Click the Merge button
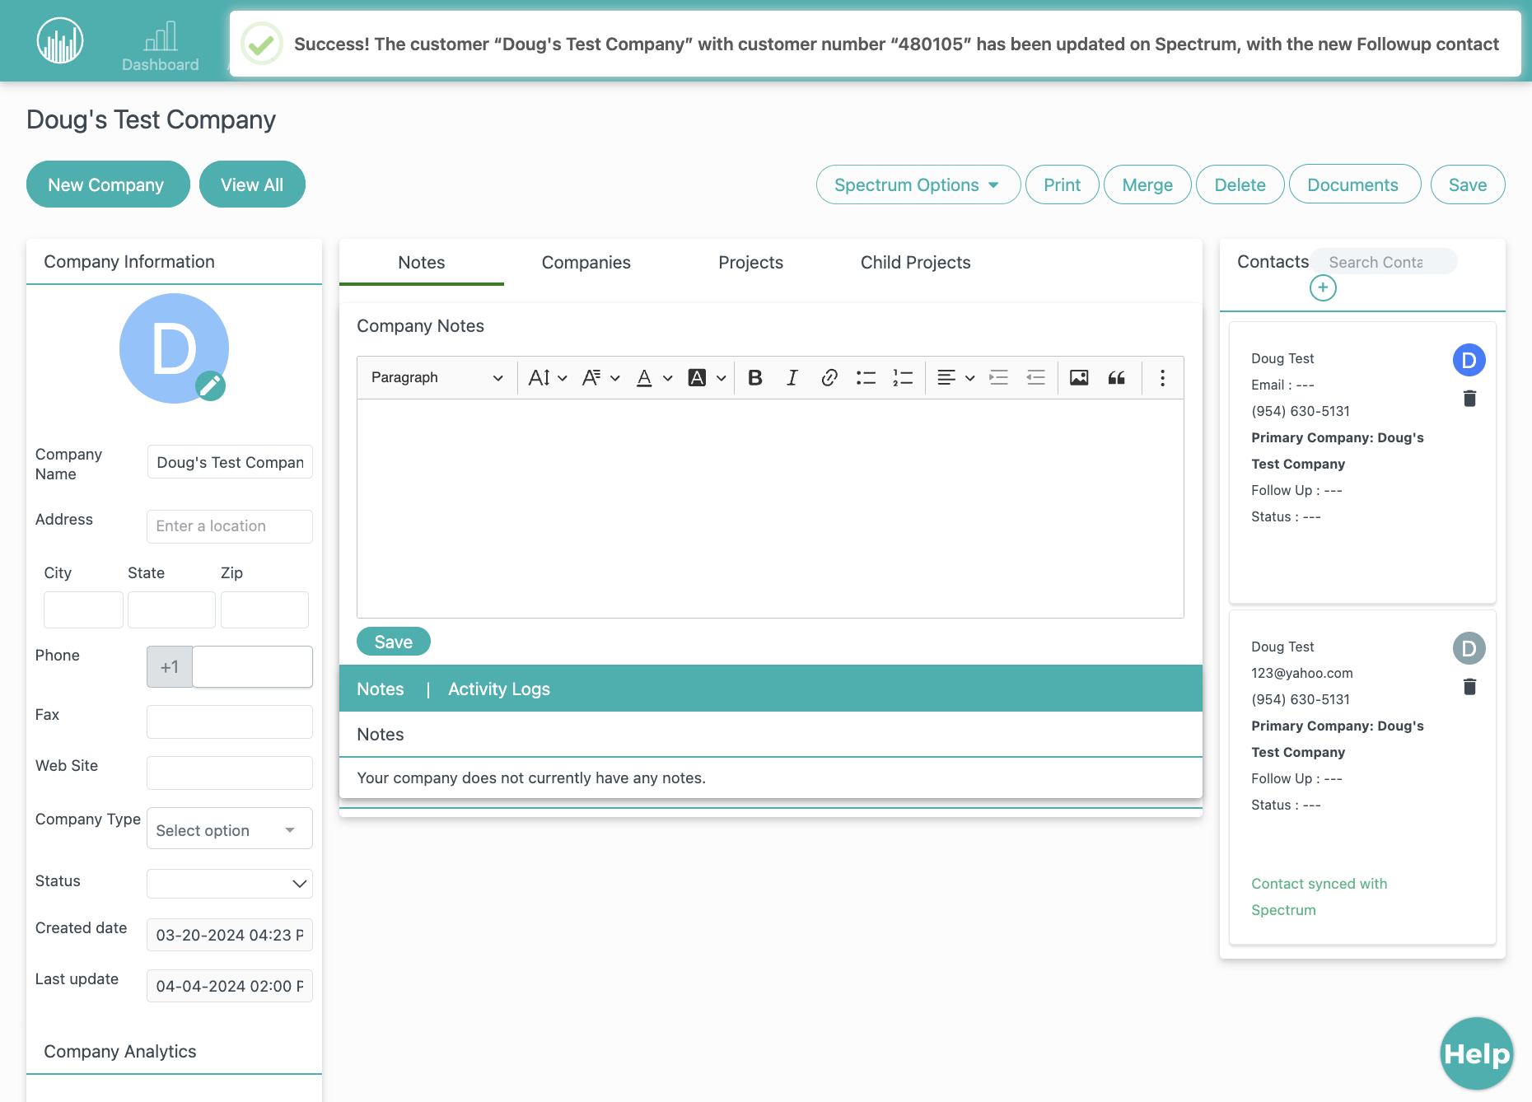This screenshot has height=1102, width=1532. (x=1147, y=184)
